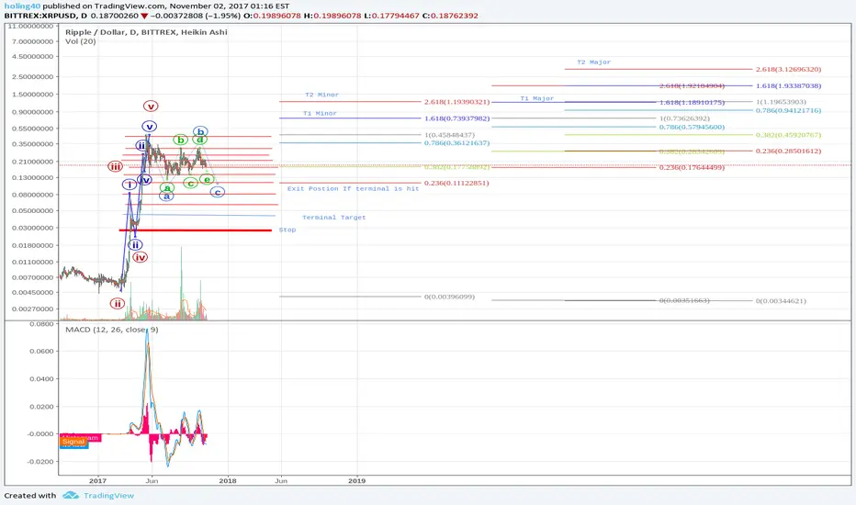Click the high value H:0.19896078
Screen dimensions: 856x505
(332, 16)
